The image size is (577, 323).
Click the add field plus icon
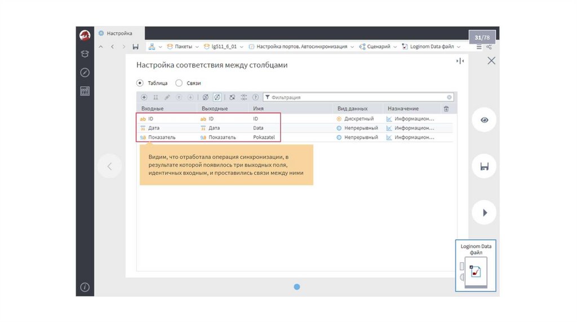tap(144, 97)
